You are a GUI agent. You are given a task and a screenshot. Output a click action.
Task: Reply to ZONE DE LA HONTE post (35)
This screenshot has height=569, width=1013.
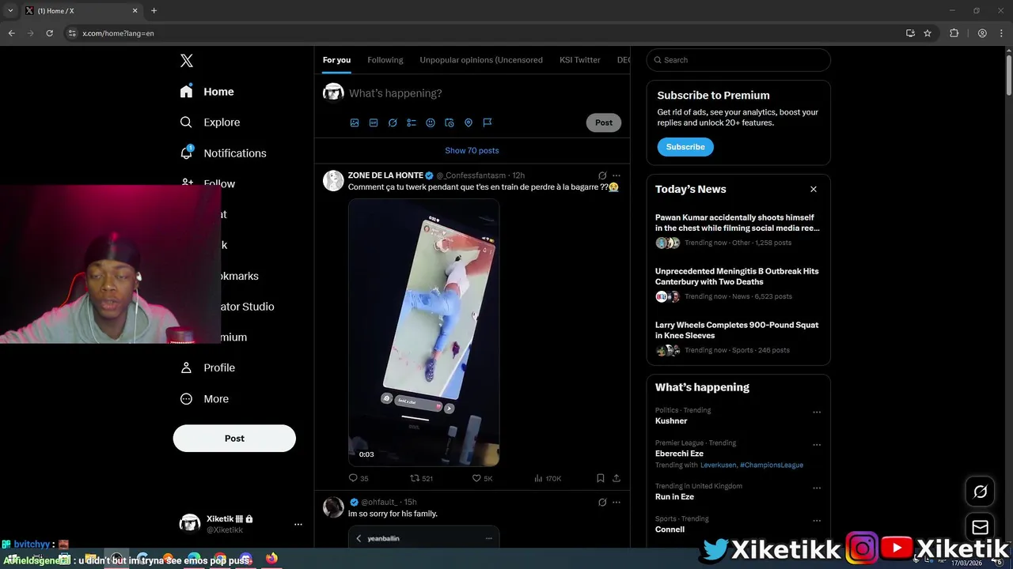tap(359, 478)
